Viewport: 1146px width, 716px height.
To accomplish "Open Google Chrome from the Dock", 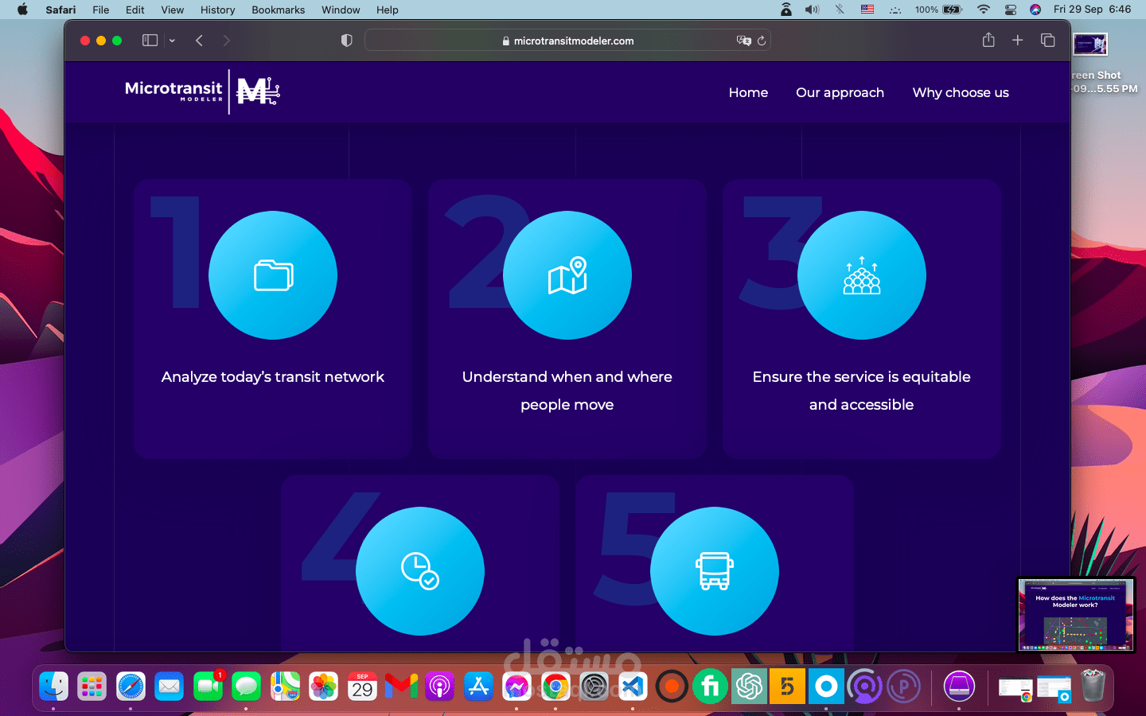I will [555, 686].
